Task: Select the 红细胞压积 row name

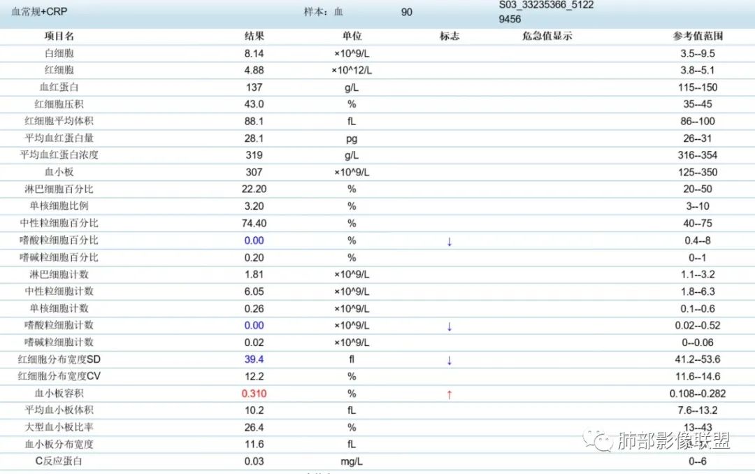Action: 59,104
